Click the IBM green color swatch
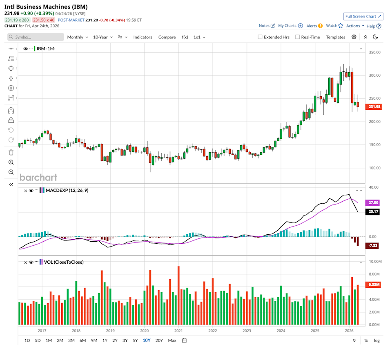 coord(35,49)
